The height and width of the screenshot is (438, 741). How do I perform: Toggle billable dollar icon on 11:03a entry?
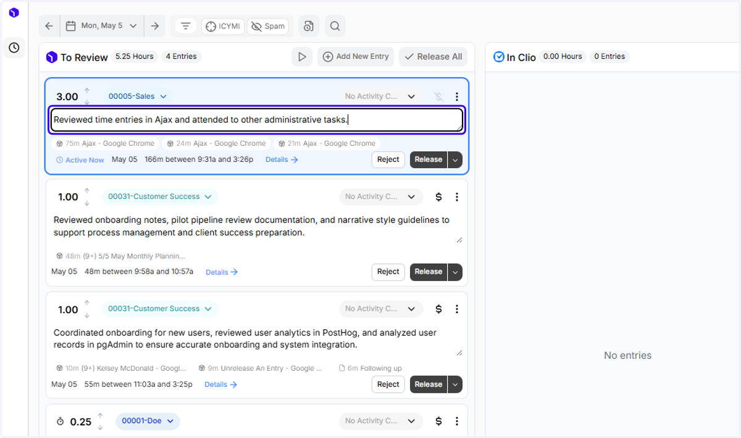[438, 309]
